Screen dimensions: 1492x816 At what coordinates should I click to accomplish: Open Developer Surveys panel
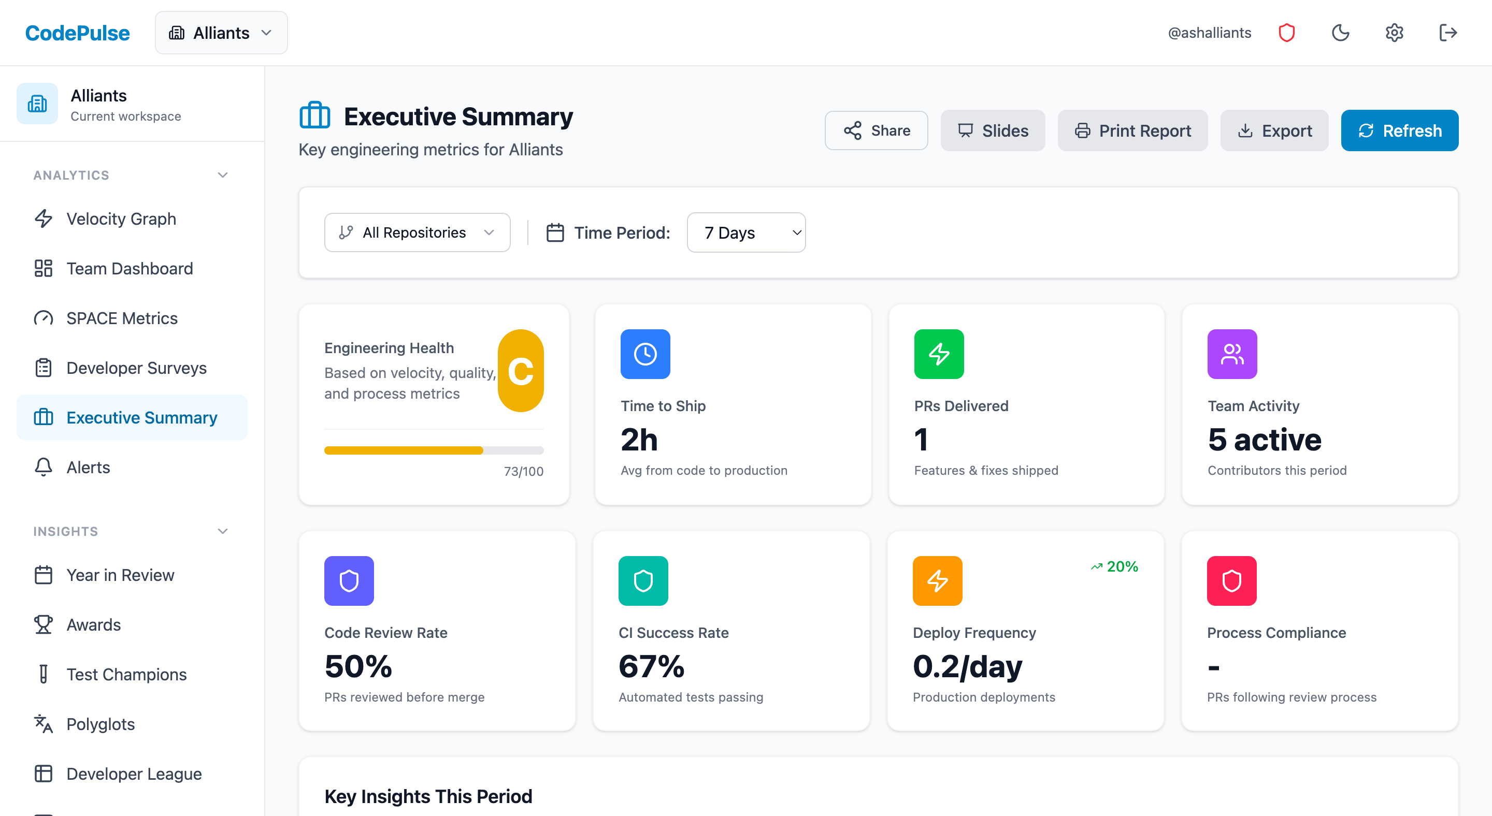136,368
